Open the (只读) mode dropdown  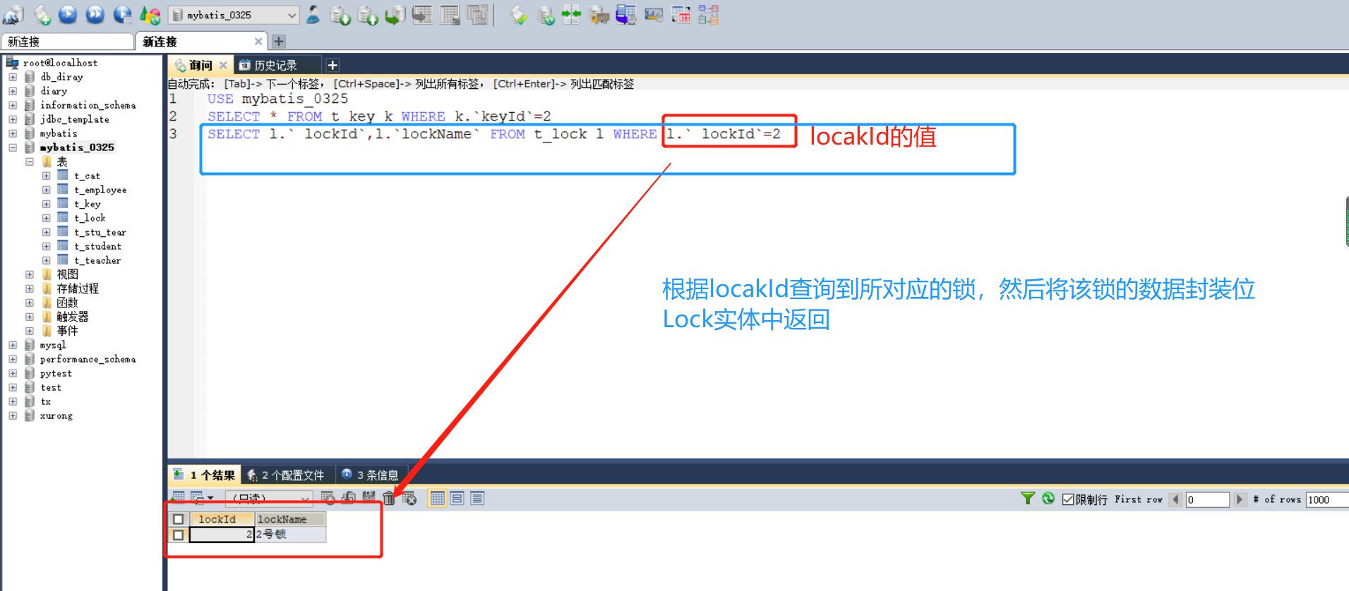pos(268,499)
